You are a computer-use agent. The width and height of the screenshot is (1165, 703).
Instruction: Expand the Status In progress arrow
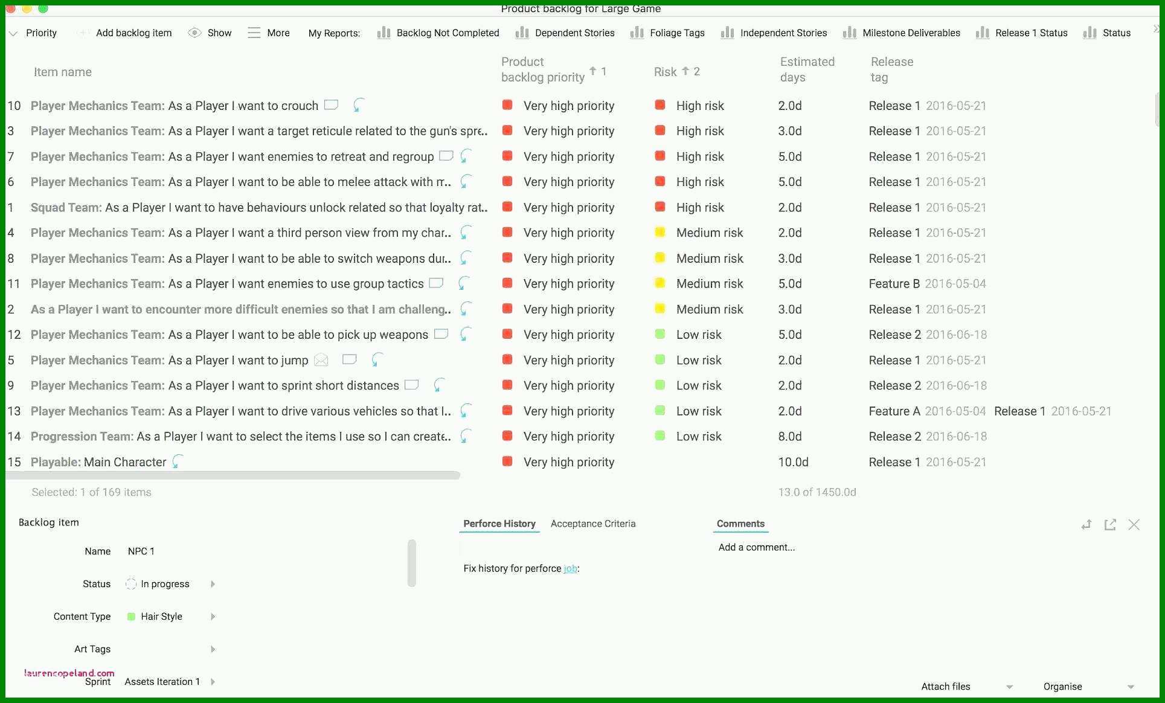213,584
